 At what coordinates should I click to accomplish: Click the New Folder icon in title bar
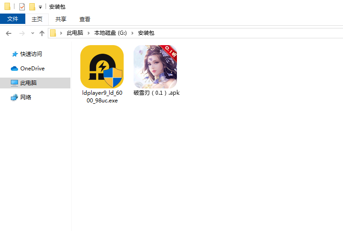(32, 7)
